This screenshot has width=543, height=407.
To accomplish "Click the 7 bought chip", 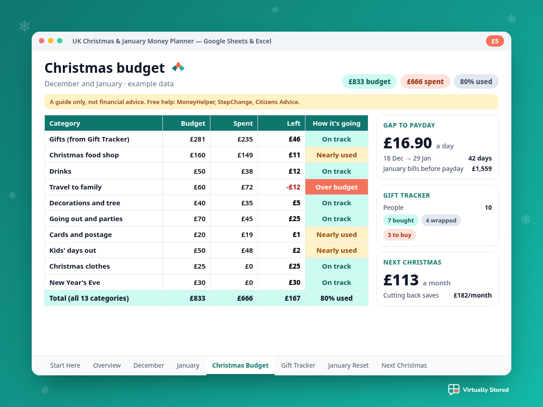I will tap(401, 220).
